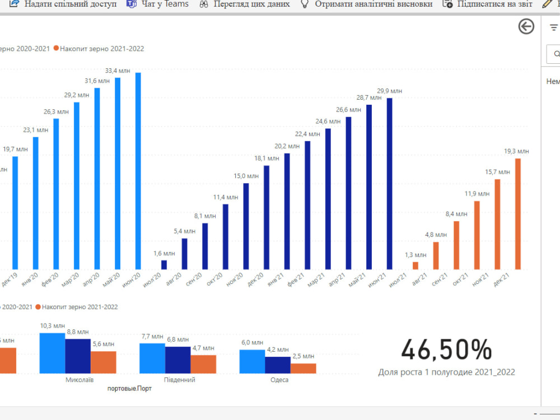Viewport: 560px width, 420px height.
Task: Click the subscribe-to-report icon in the toolbar
Action: (x=448, y=4)
